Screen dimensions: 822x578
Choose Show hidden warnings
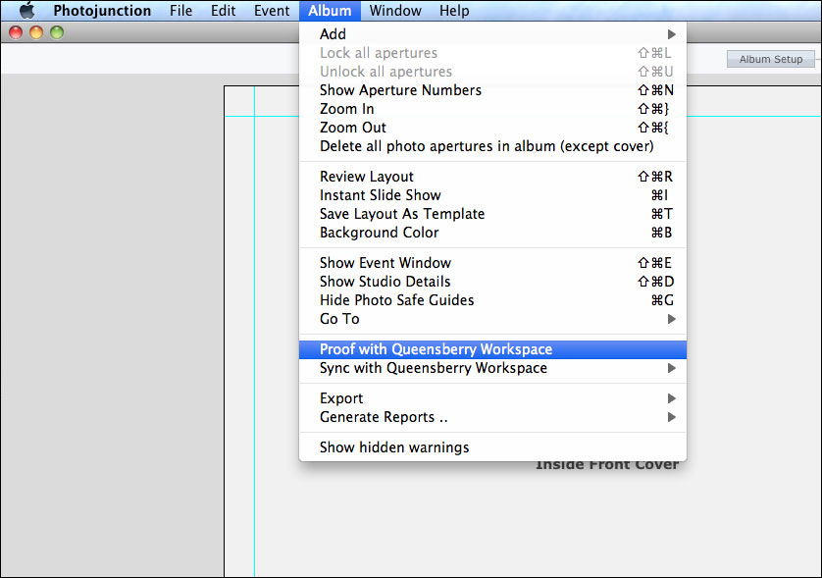point(492,447)
